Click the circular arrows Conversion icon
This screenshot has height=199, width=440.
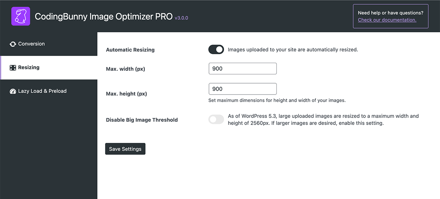pos(13,44)
